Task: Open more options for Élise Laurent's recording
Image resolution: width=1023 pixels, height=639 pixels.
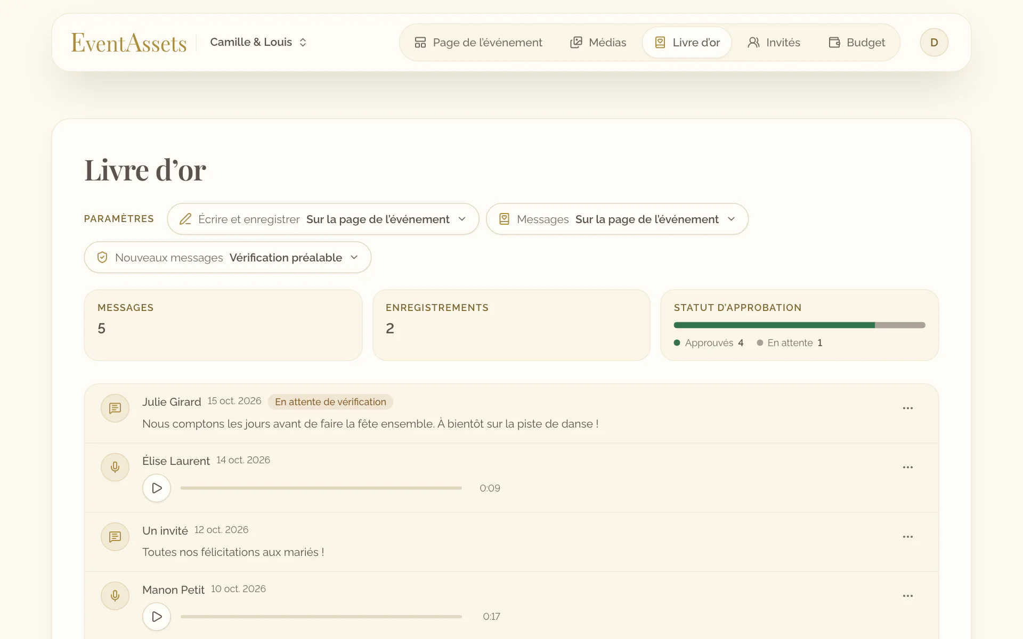Action: pos(908,468)
